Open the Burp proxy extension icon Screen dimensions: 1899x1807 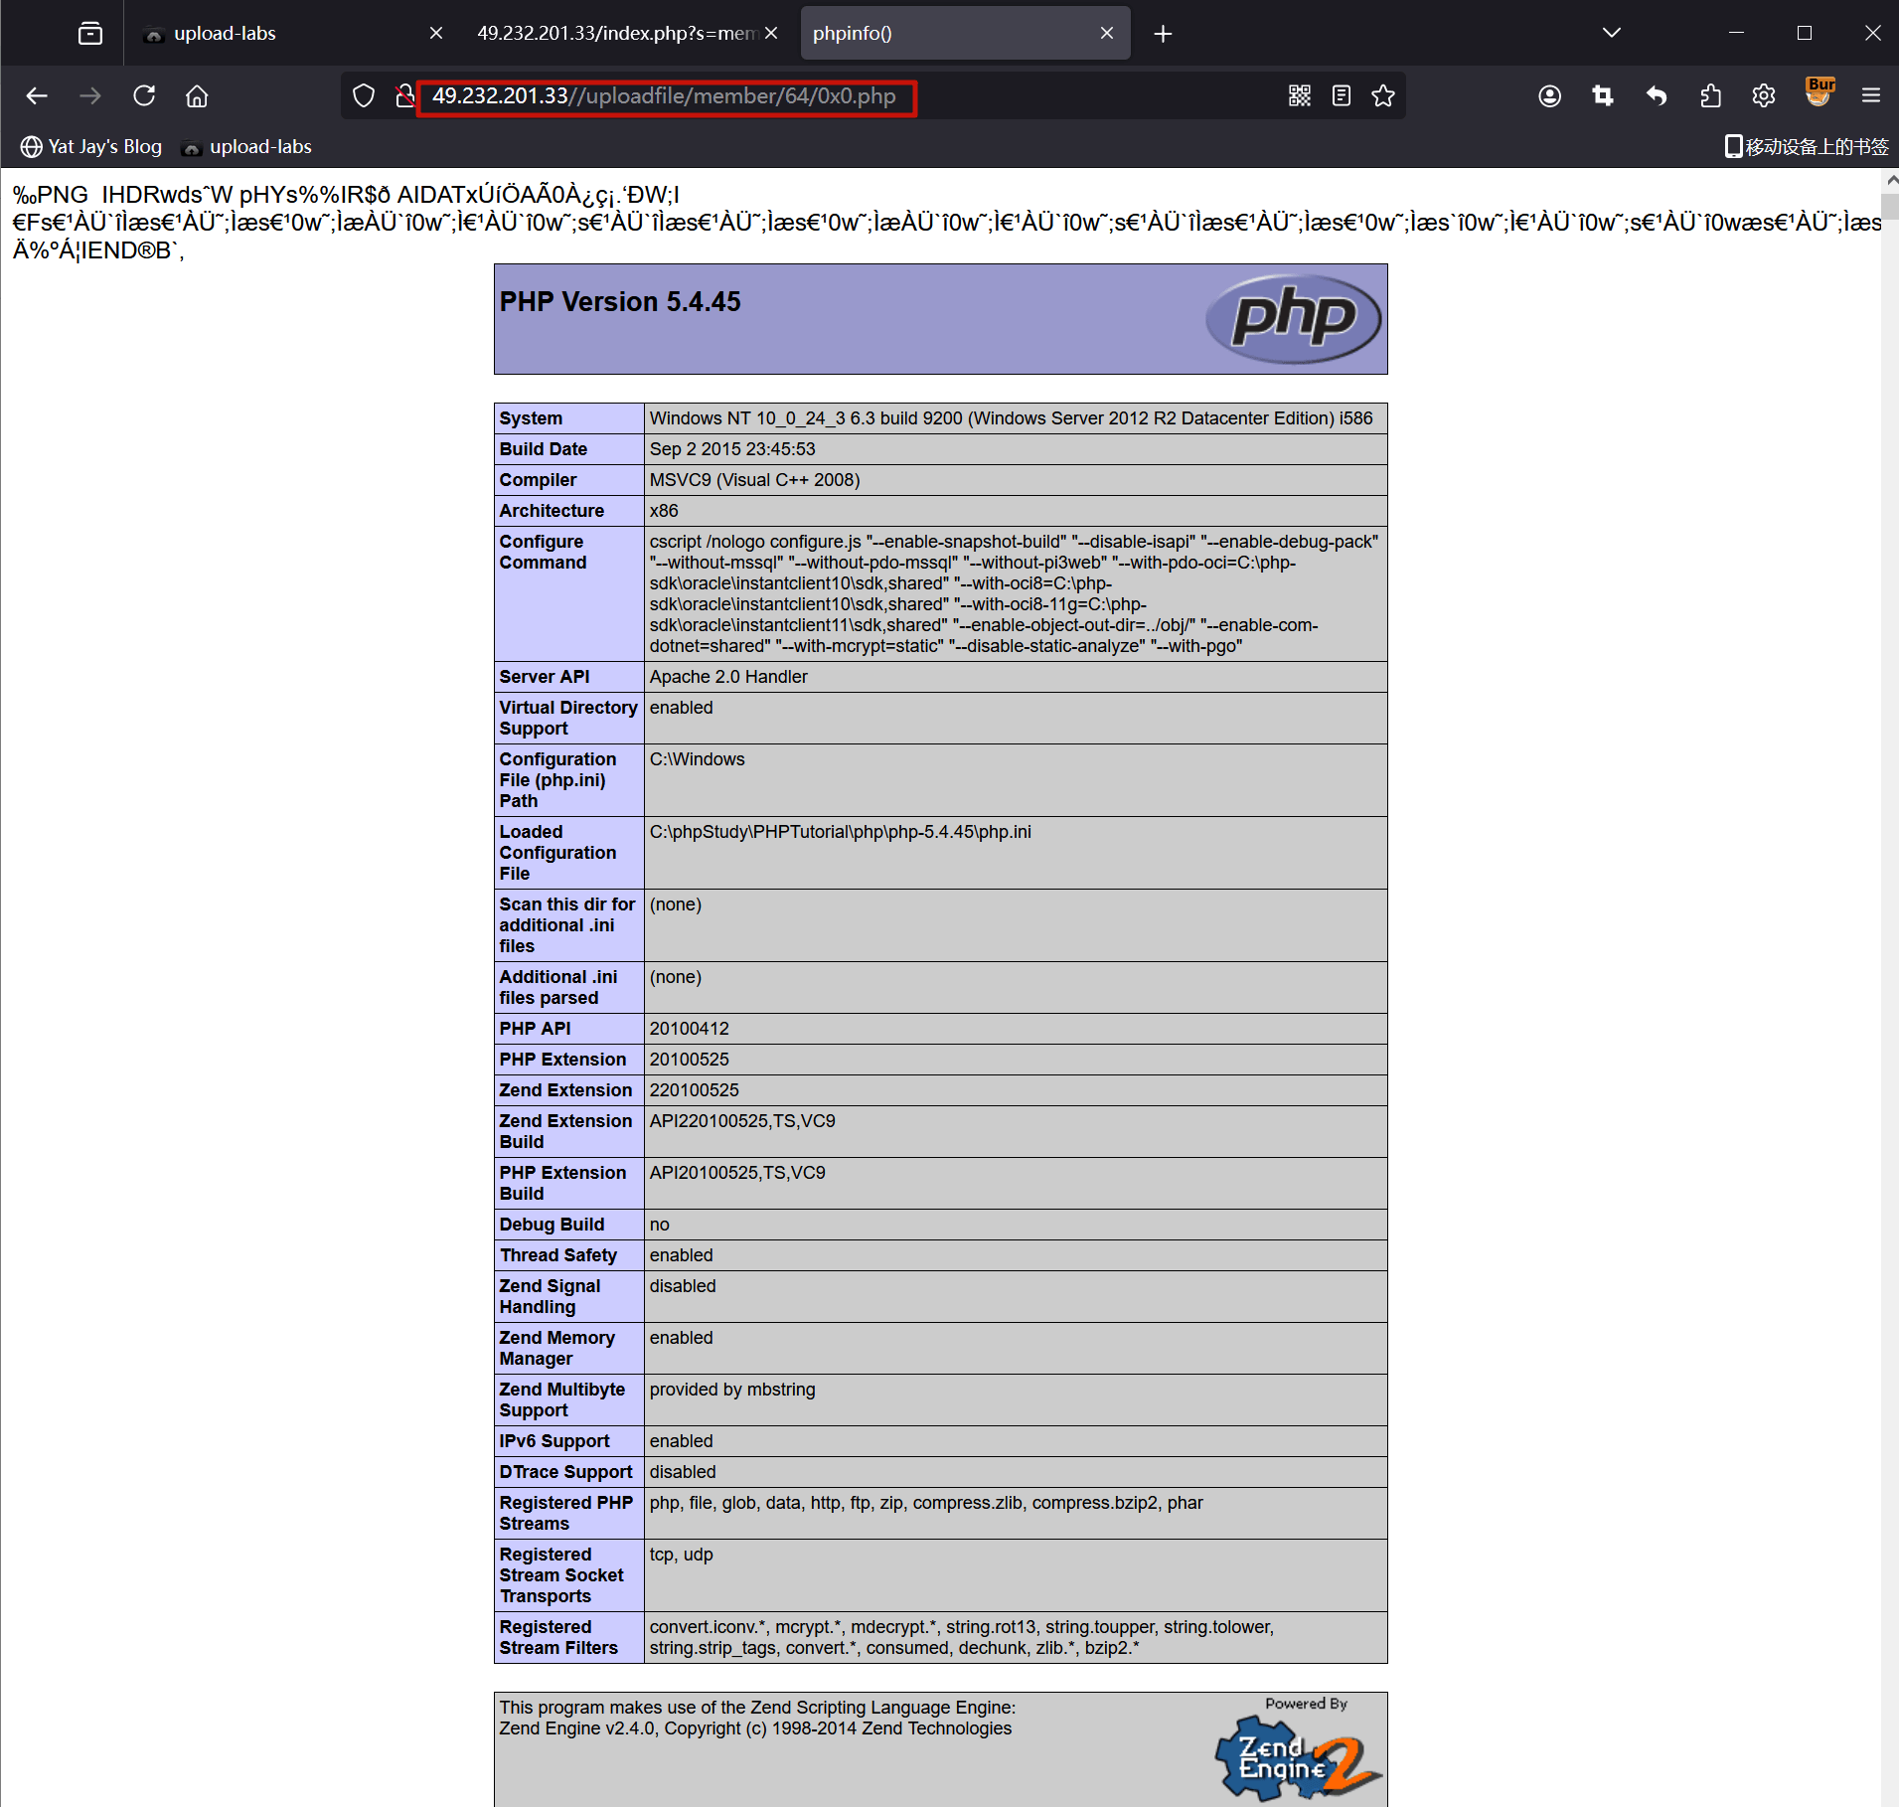pyautogui.click(x=1820, y=92)
